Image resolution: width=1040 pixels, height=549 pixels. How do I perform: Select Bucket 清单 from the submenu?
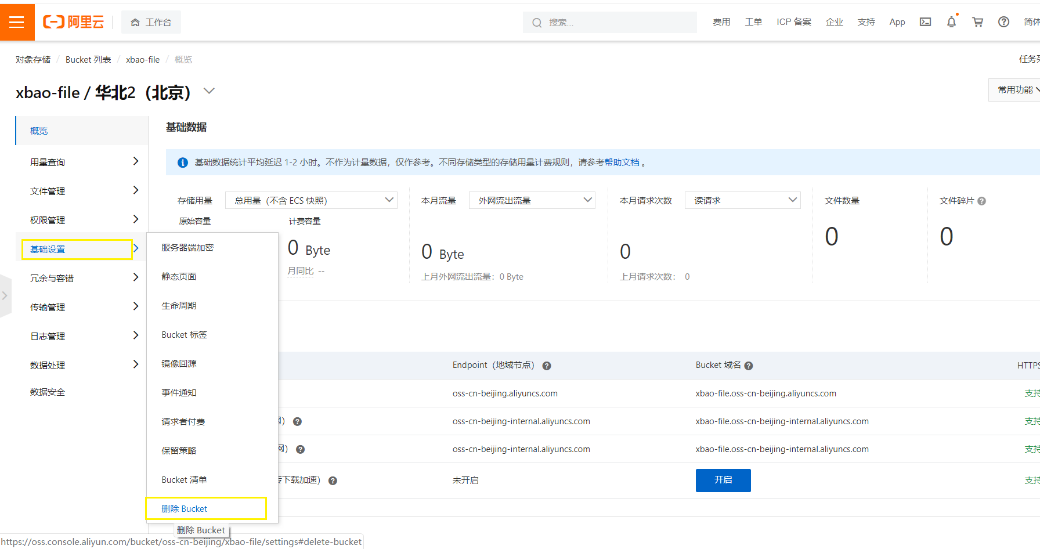(x=212, y=480)
